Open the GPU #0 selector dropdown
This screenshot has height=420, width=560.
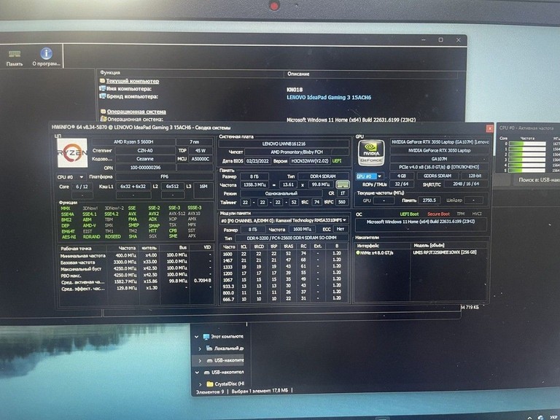tap(370, 176)
